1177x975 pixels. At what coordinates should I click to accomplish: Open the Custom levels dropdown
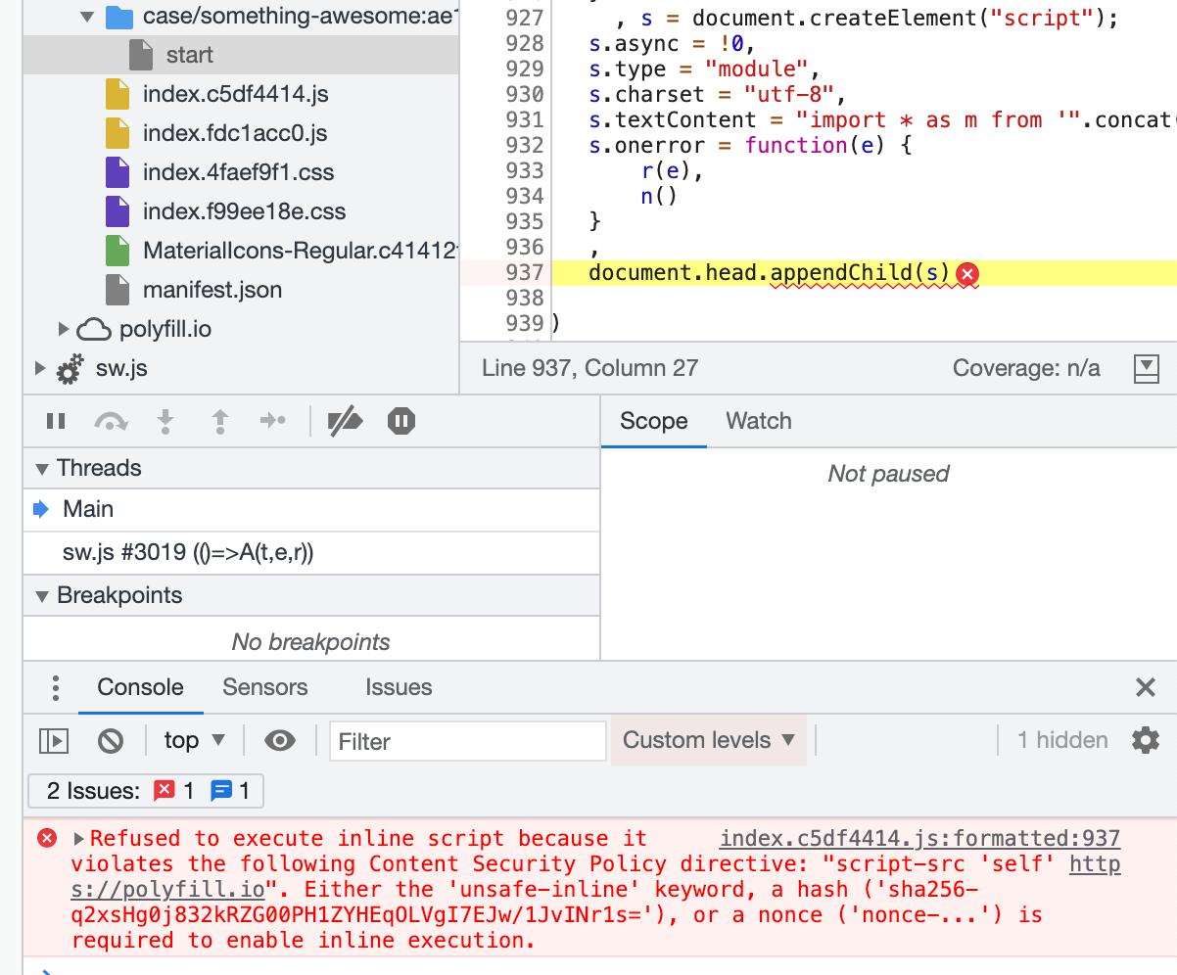point(709,740)
